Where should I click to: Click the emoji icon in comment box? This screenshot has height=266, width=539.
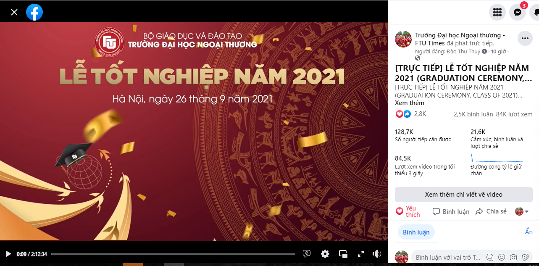click(x=502, y=257)
